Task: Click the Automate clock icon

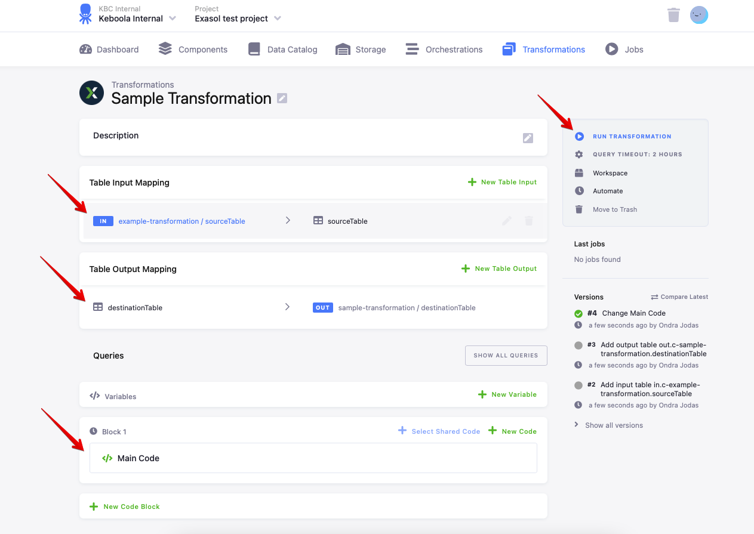Action: pos(579,191)
